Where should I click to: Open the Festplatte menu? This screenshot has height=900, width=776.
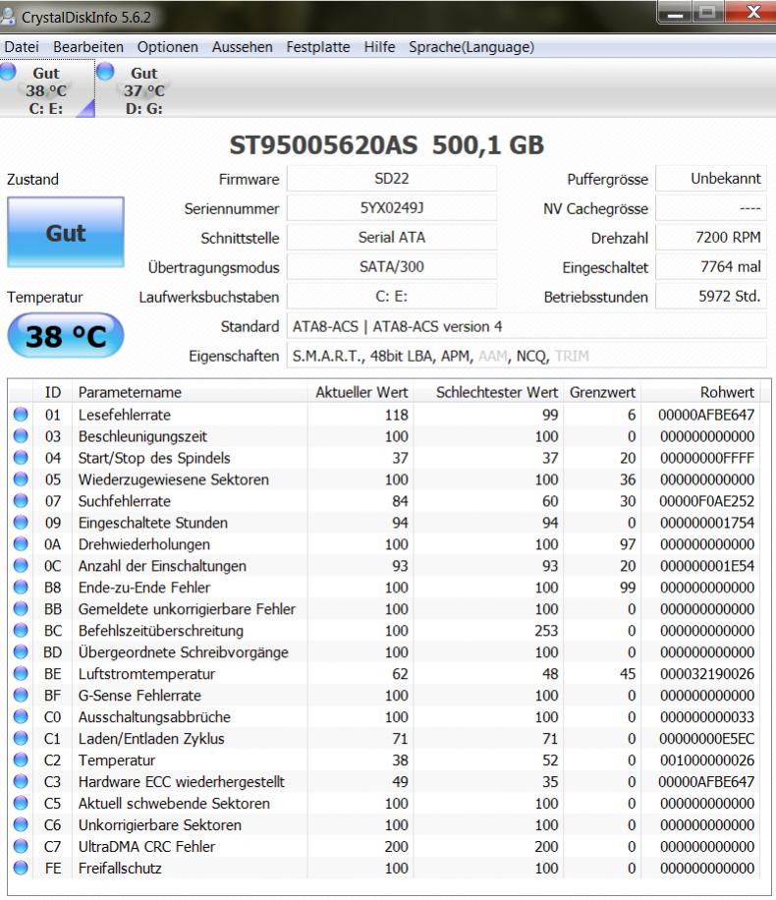318,46
